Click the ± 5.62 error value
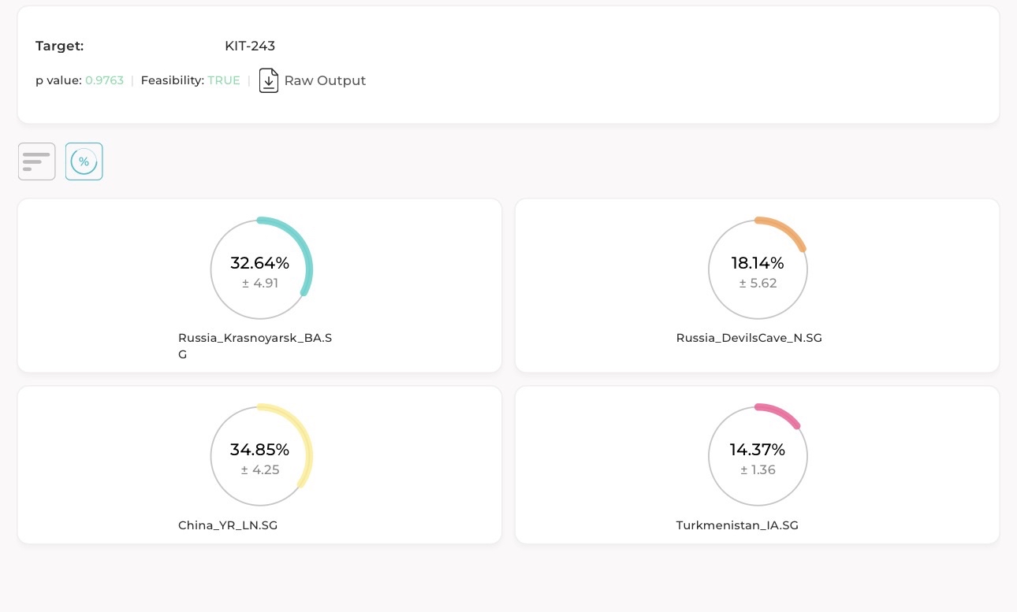Image resolution: width=1017 pixels, height=612 pixels. tap(758, 283)
